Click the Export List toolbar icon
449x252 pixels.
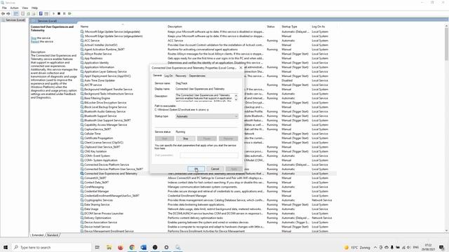[x=34, y=14]
